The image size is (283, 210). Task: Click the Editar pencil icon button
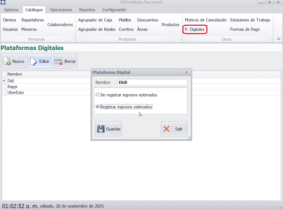tap(39, 61)
